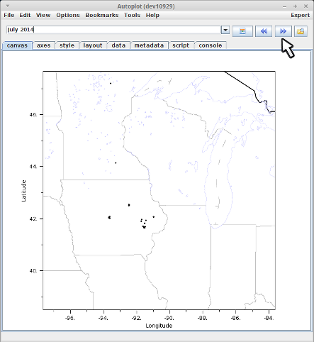Click the -88. longitude tick label
Image resolution: width=314 pixels, height=342 pixels.
coord(203,318)
